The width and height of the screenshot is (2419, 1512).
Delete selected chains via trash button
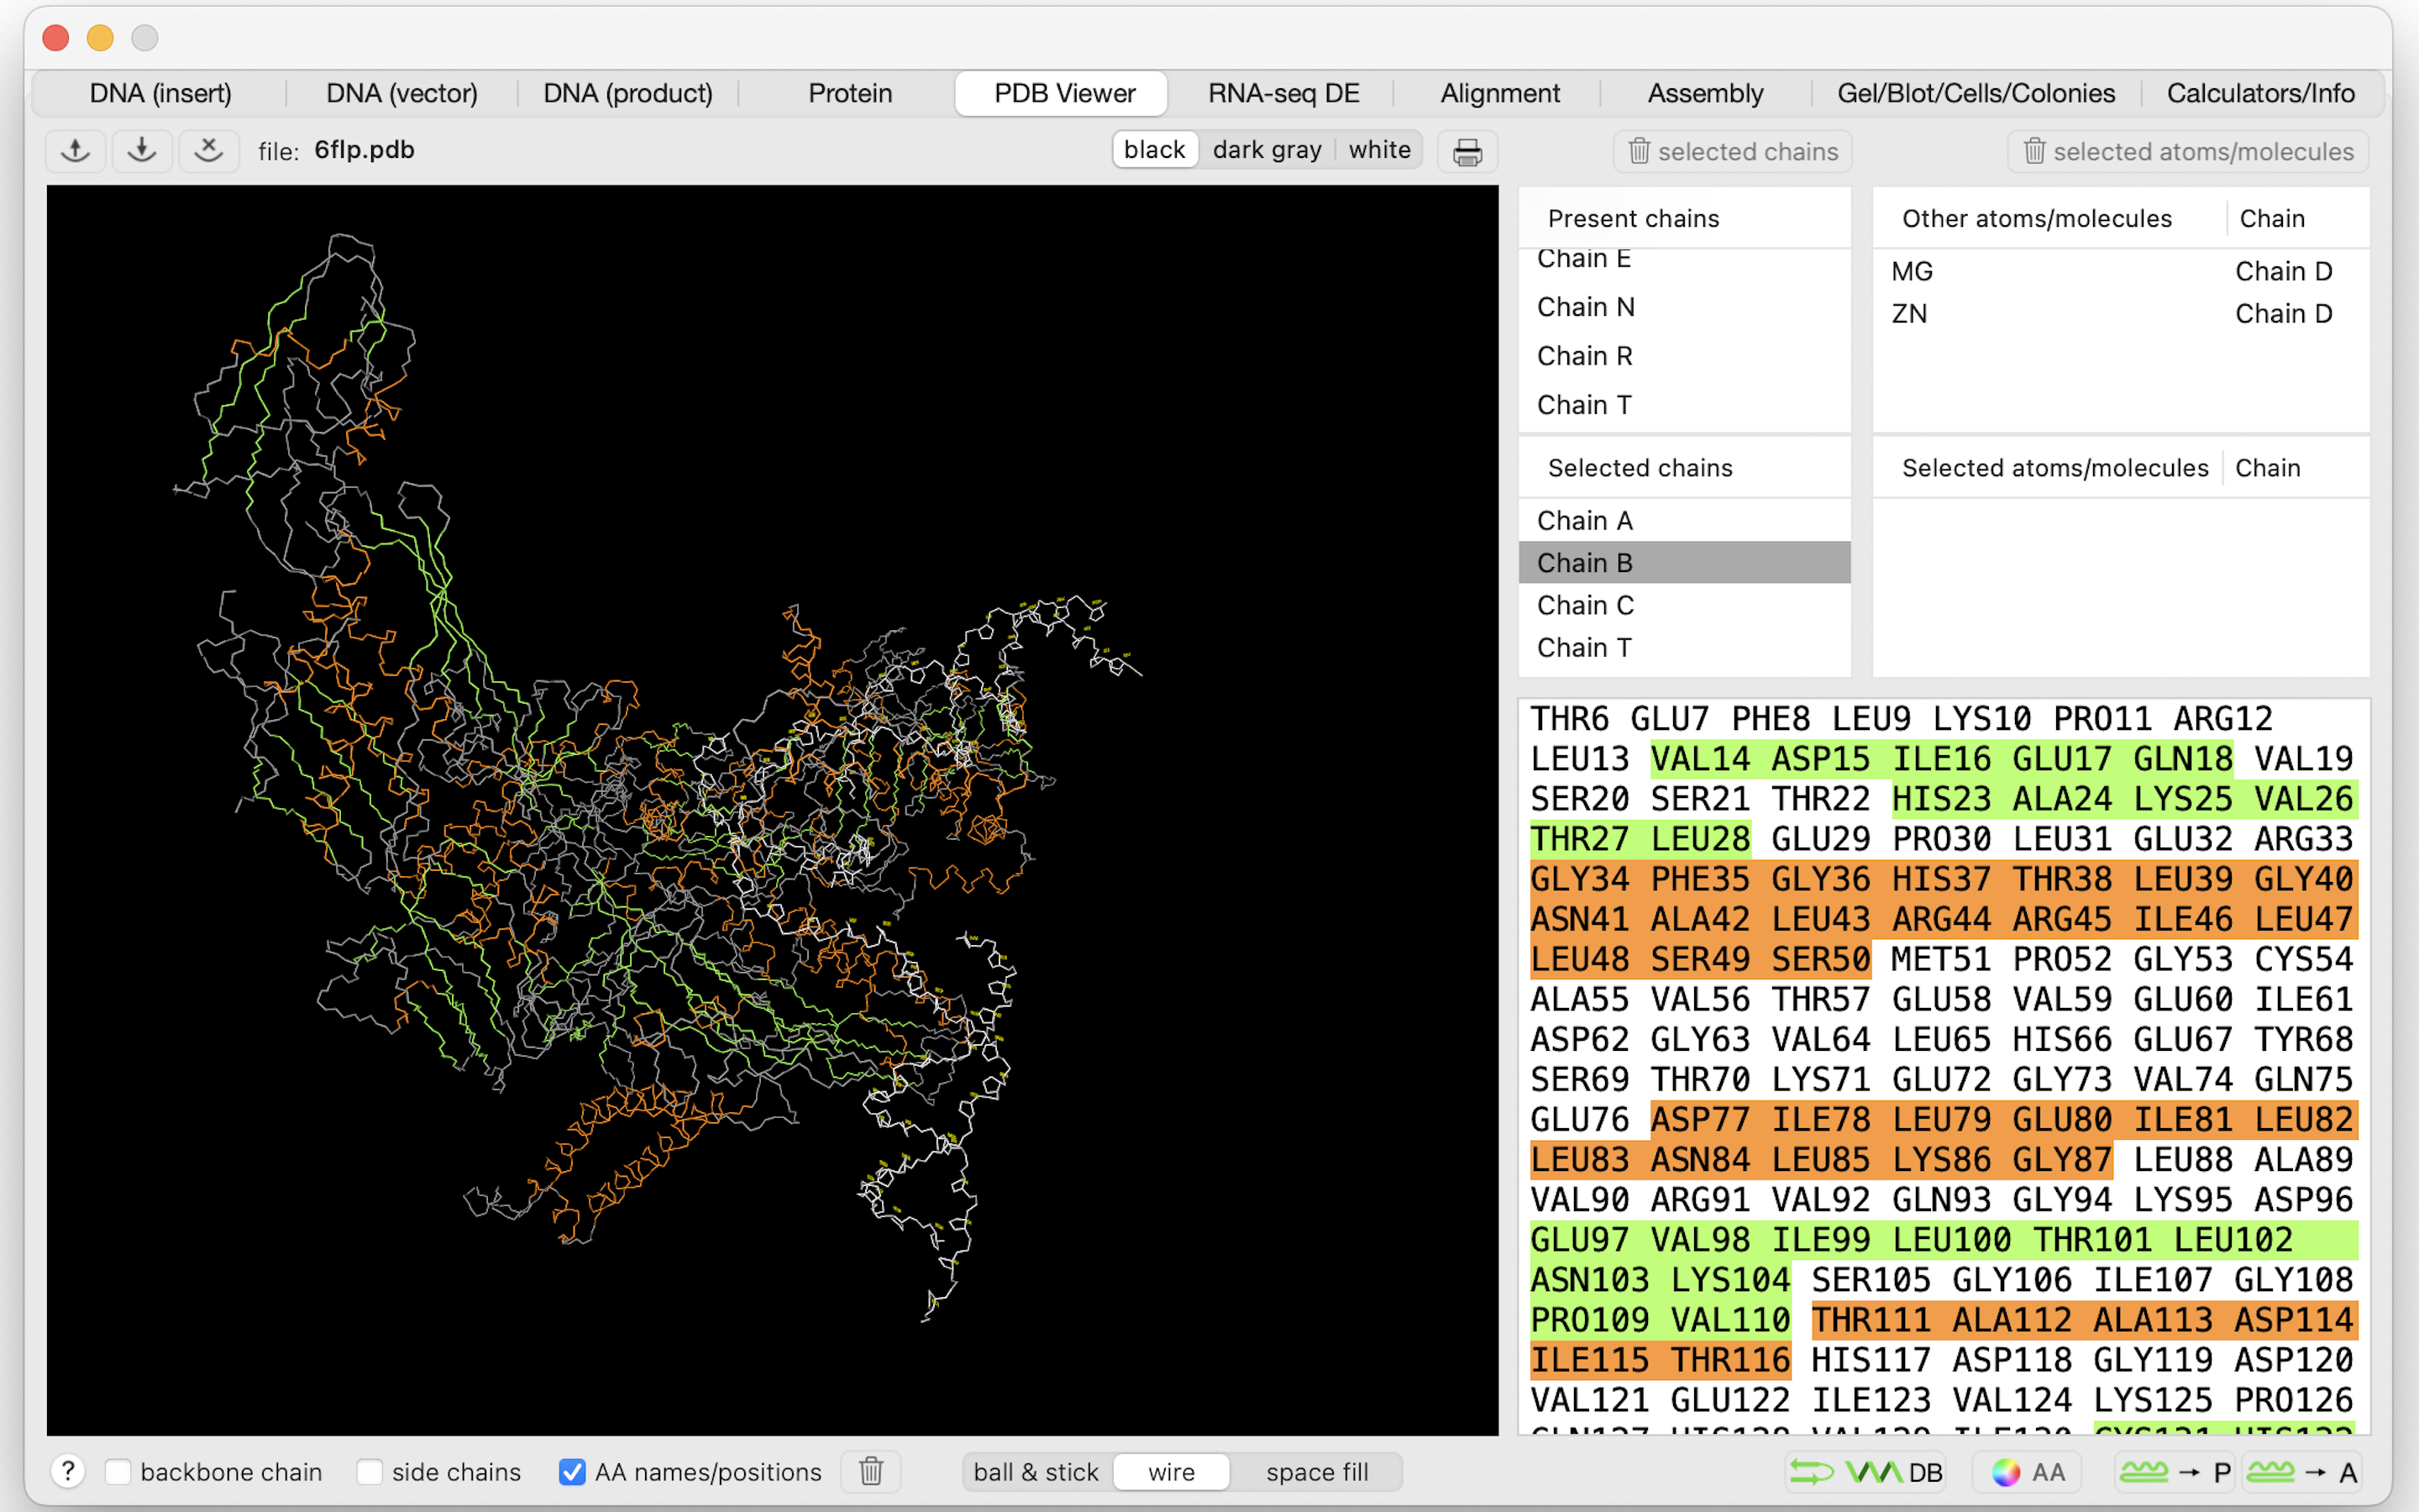[x=1732, y=151]
